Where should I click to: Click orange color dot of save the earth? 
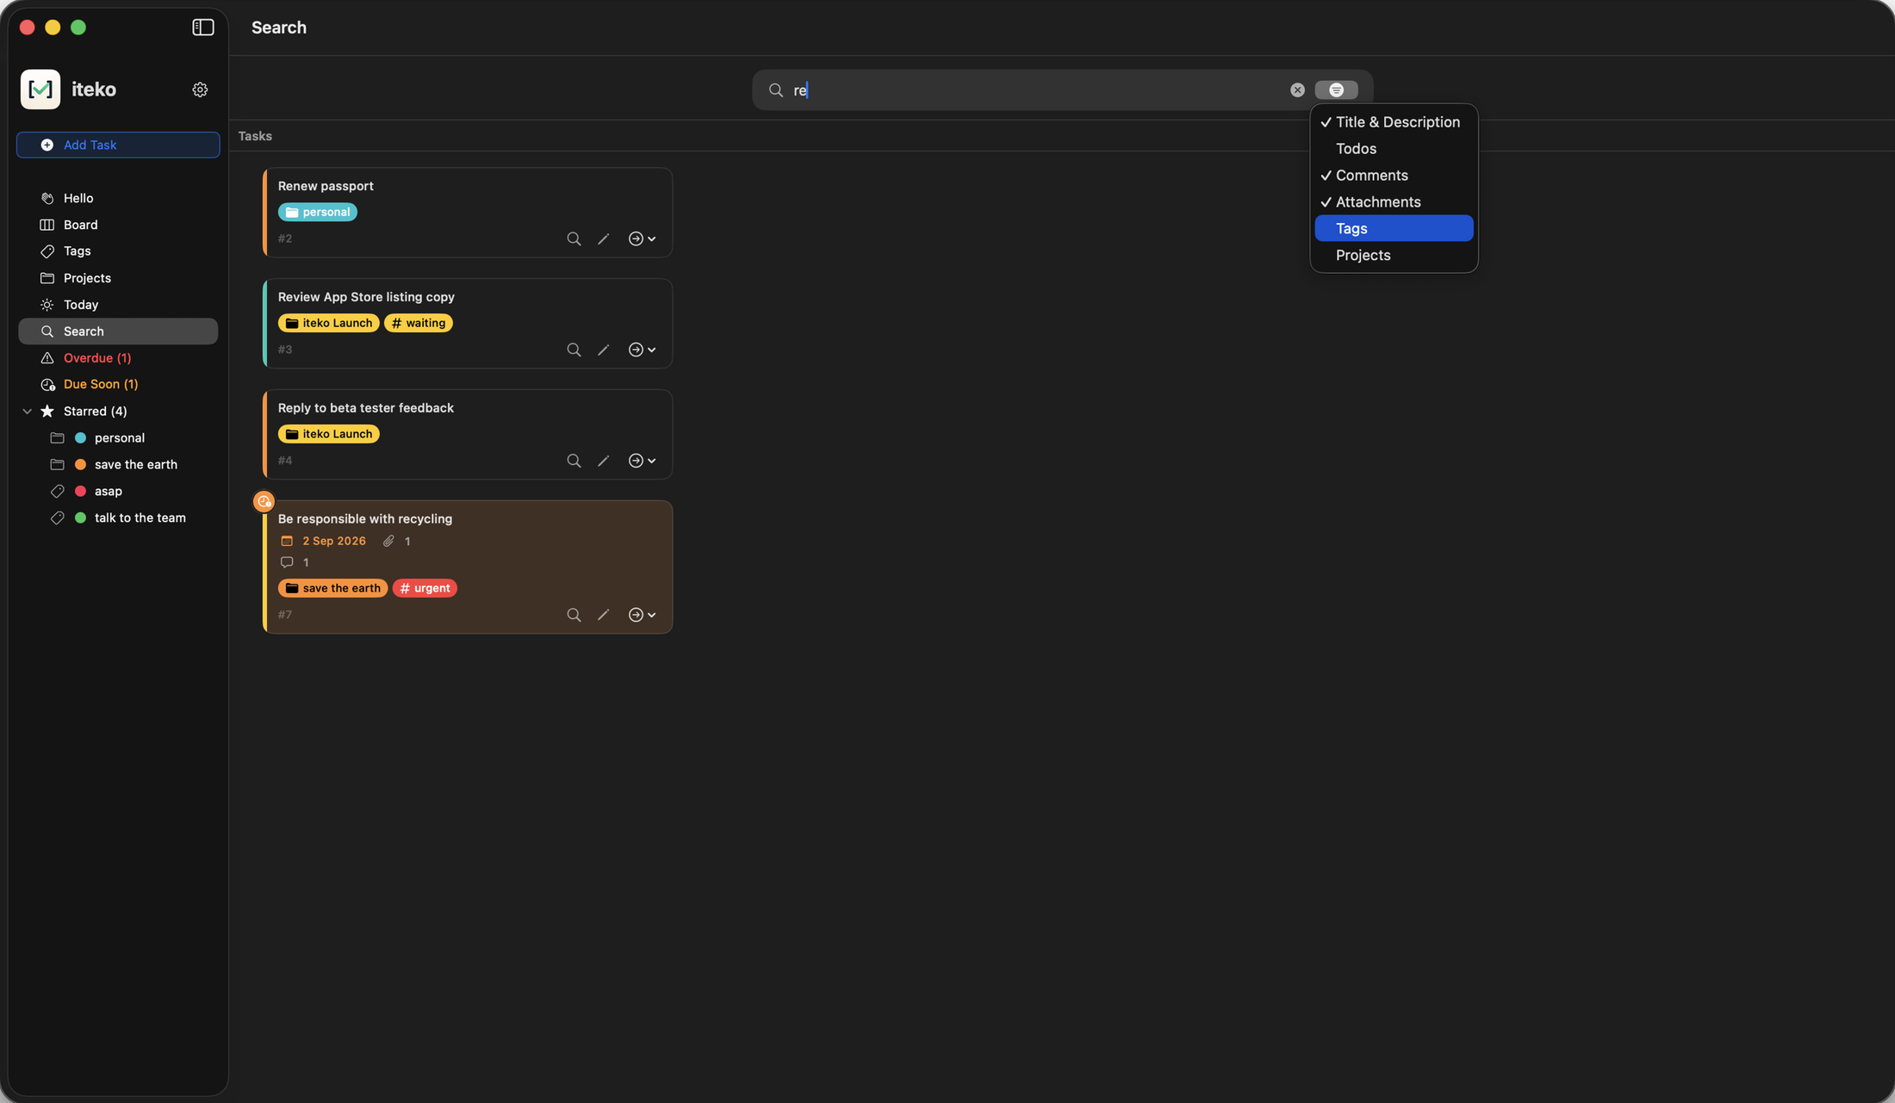pos(80,465)
